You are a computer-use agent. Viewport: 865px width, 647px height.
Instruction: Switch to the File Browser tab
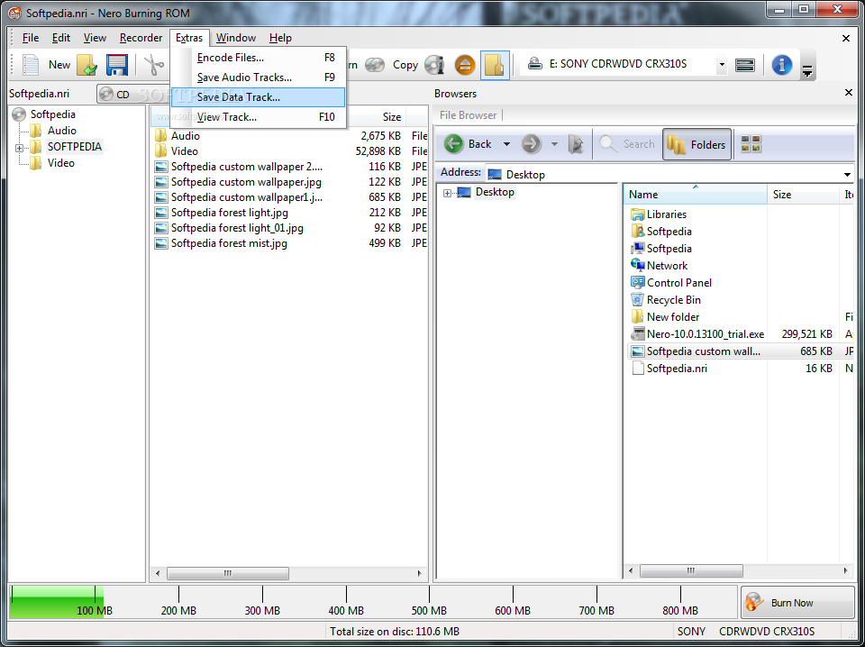pyautogui.click(x=468, y=115)
